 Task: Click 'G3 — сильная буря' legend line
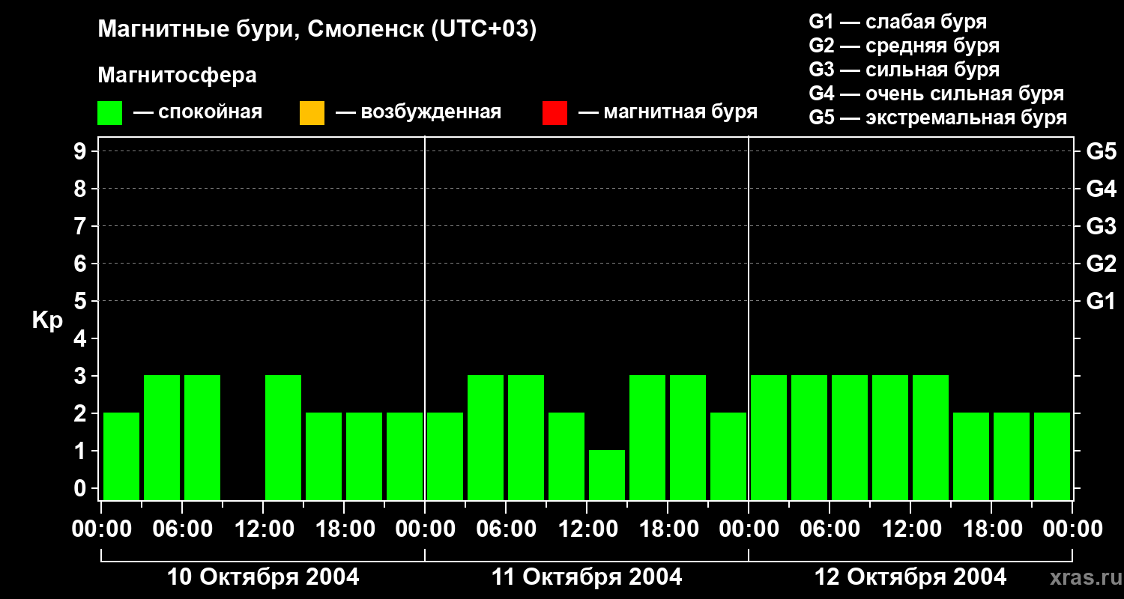tap(904, 70)
